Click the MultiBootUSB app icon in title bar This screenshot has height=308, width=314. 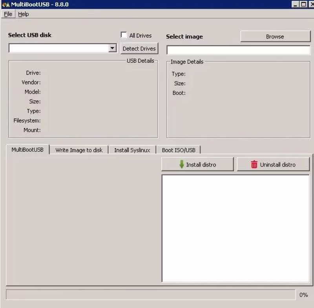tap(5, 4)
